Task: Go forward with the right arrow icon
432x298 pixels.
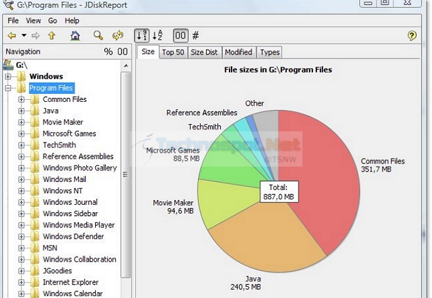Action: coord(36,36)
